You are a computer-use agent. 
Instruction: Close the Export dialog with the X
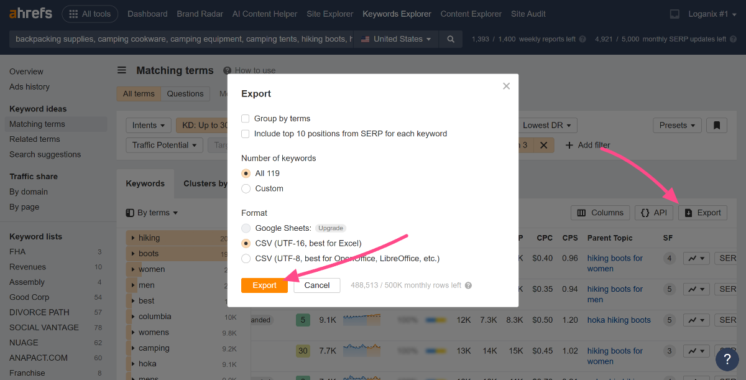[x=506, y=86]
